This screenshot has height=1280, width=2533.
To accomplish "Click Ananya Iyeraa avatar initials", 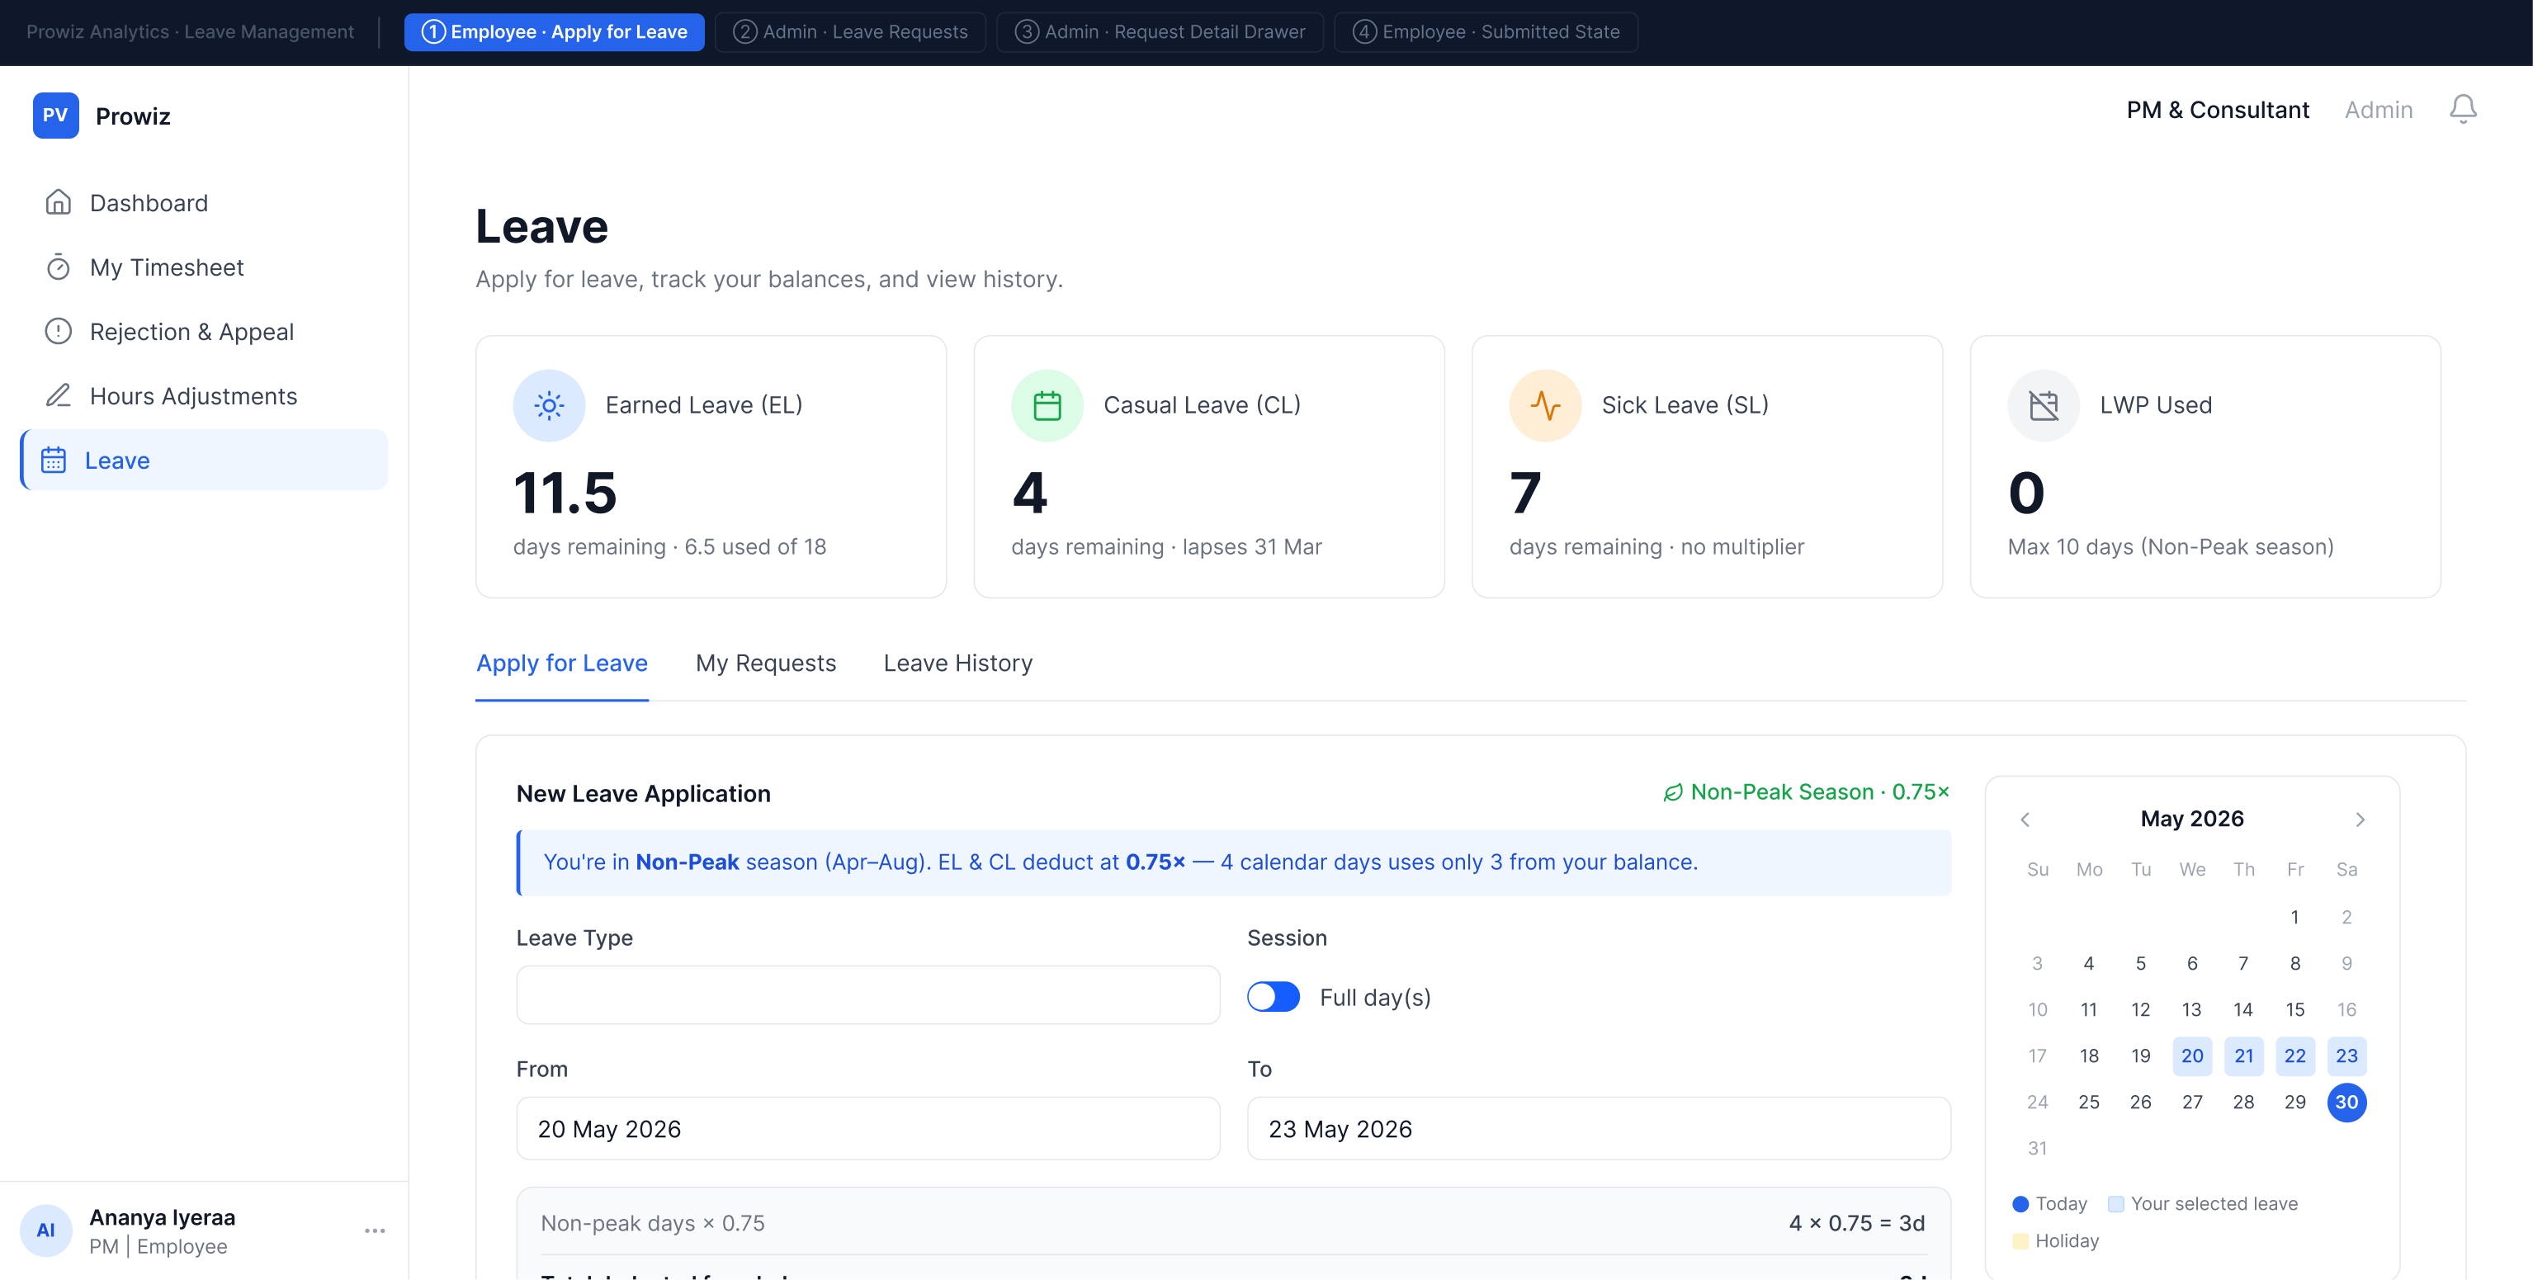I will pyautogui.click(x=46, y=1230).
